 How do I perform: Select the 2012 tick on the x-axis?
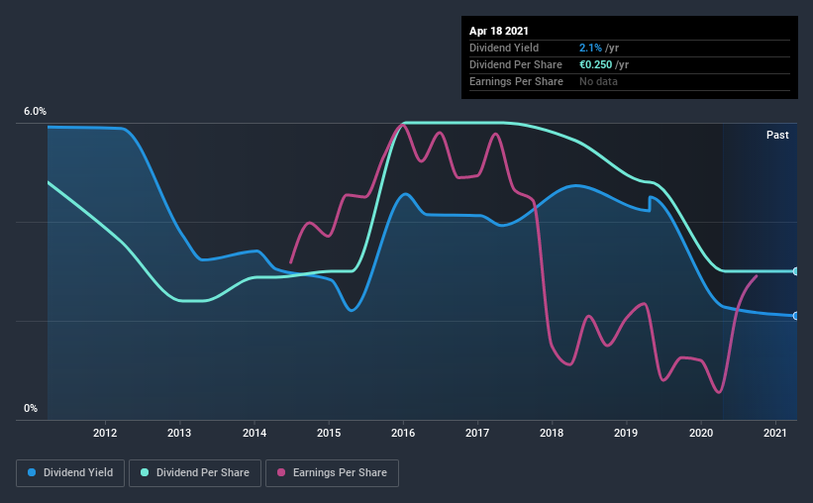pos(105,433)
